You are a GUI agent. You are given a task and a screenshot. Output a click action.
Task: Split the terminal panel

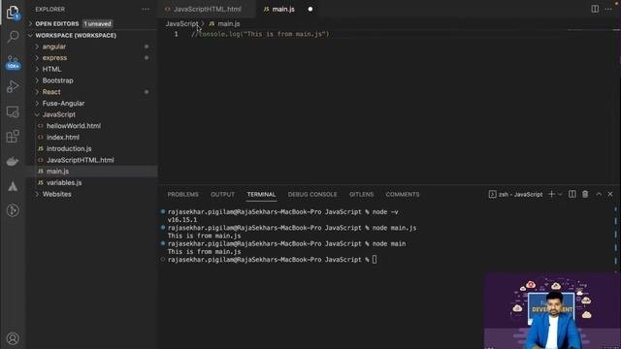coord(572,194)
